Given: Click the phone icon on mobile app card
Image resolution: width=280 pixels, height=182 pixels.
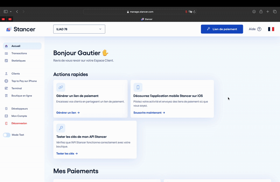Looking at the screenshot, I should (x=138, y=87).
